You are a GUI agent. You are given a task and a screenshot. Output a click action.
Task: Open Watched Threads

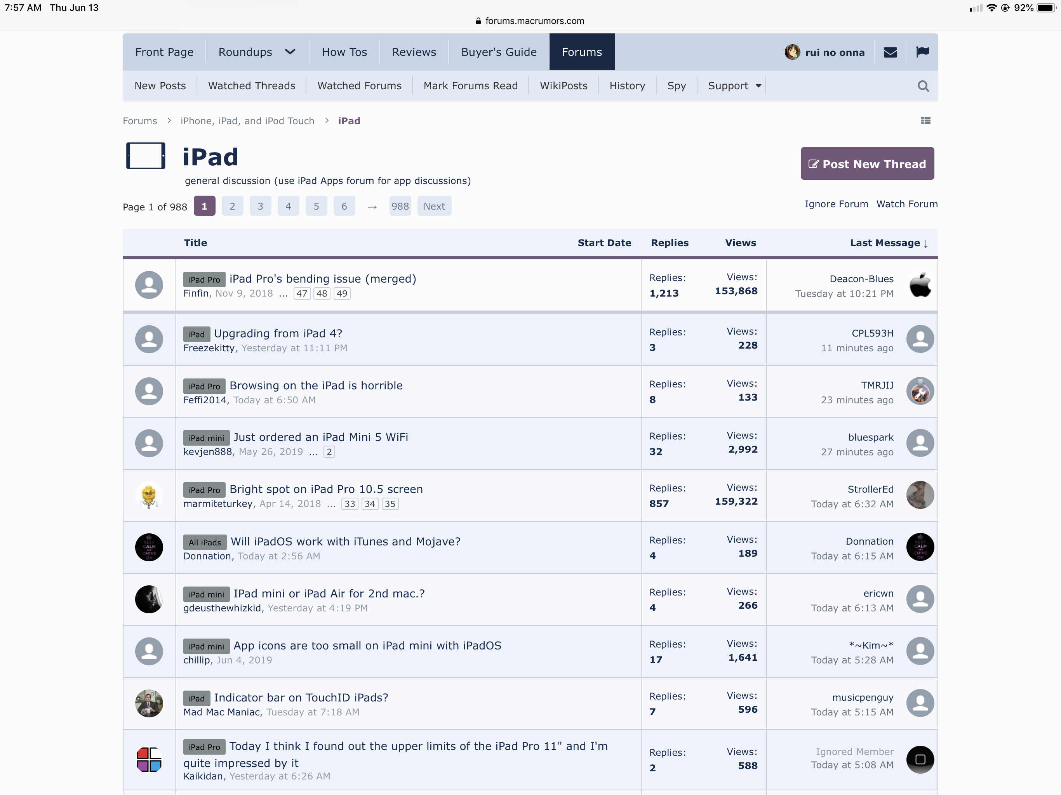pos(252,86)
